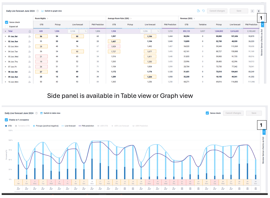The height and width of the screenshot is (198, 270).
Task: Click the user edit icon for 01 Jun, Sat
Action: (x=30, y=36)
